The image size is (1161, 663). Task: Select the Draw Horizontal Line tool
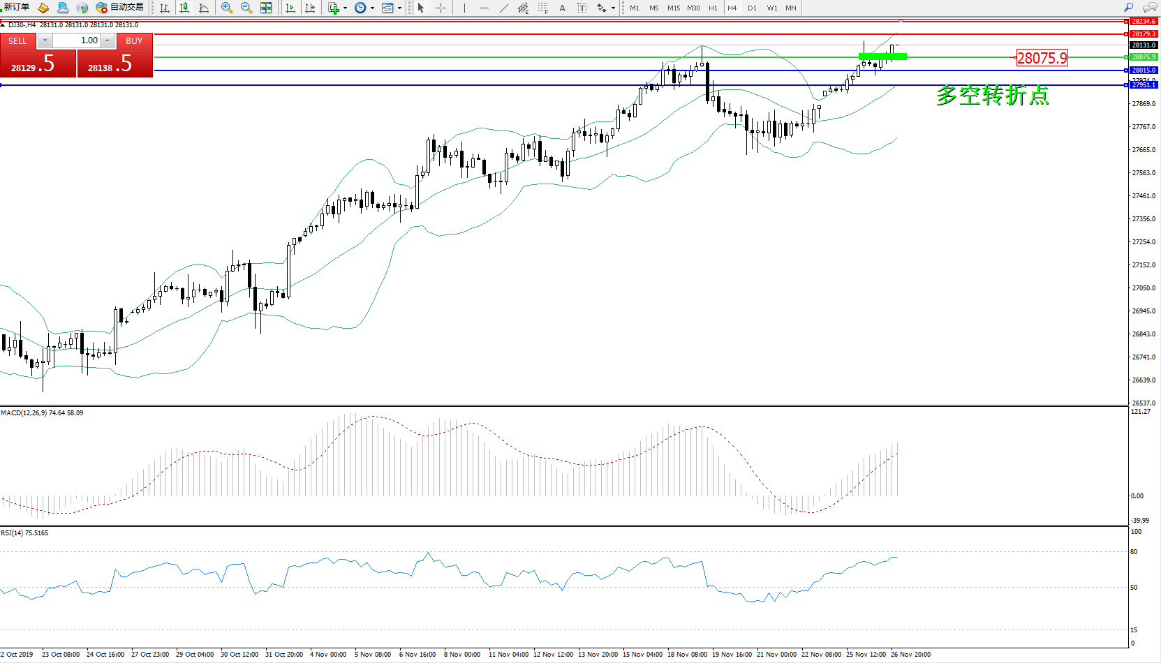pyautogui.click(x=485, y=8)
